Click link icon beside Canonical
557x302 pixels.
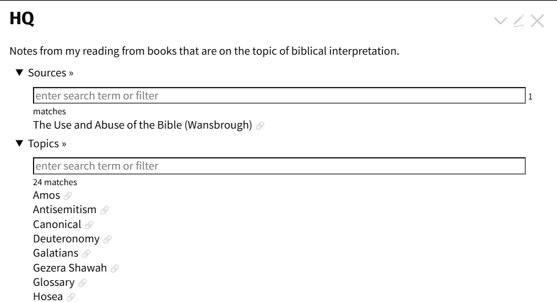coord(89,225)
